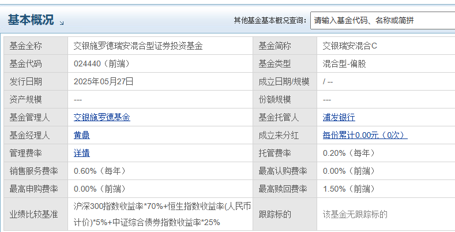Click the custody fee value 0.20%（每年）
The image size is (455, 232).
[349, 153]
